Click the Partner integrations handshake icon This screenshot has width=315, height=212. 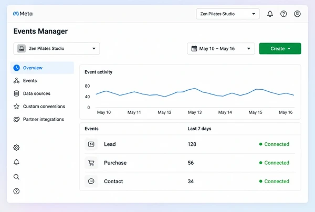coord(16,119)
